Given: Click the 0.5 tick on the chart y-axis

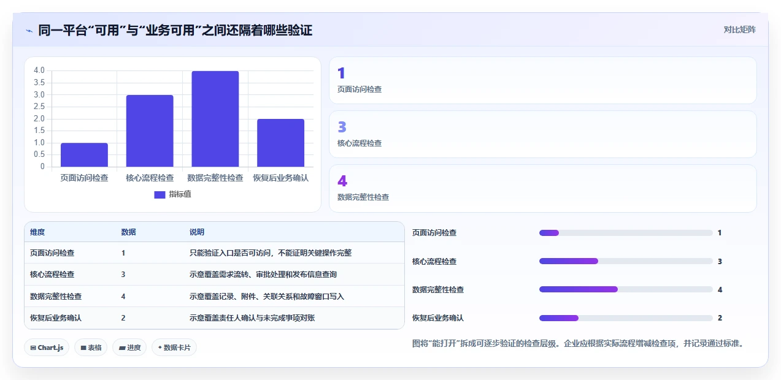Looking at the screenshot, I should coord(39,154).
